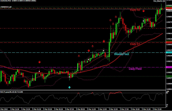Select the magenta dashed Daily Pivot line

pos(83,67)
